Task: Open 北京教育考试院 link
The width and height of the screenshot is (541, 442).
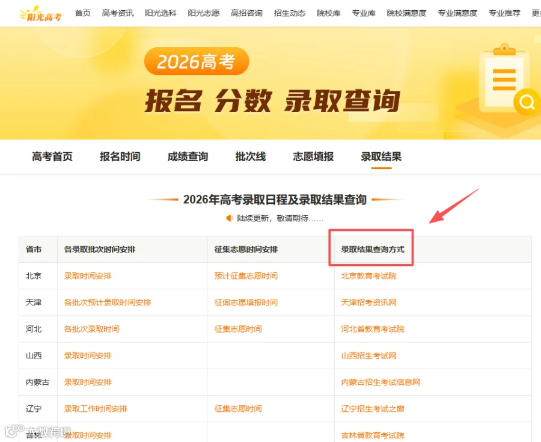Action: pos(369,275)
